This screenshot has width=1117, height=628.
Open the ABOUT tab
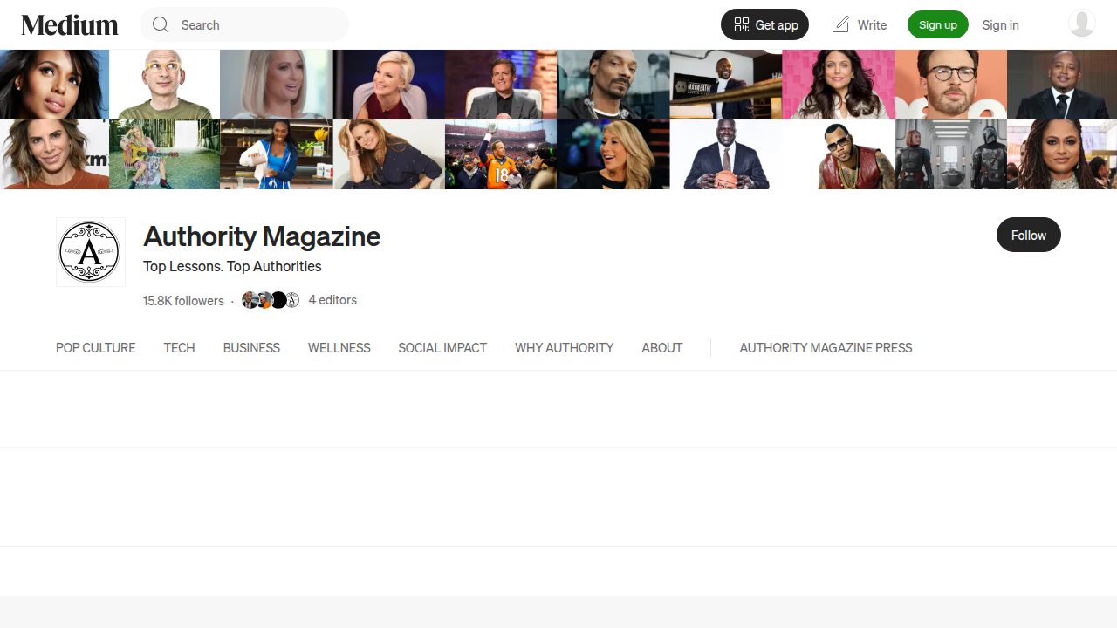click(661, 348)
